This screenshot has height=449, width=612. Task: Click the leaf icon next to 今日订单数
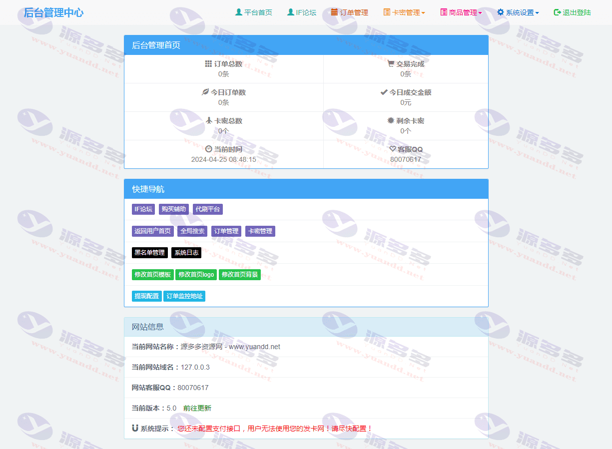(205, 92)
